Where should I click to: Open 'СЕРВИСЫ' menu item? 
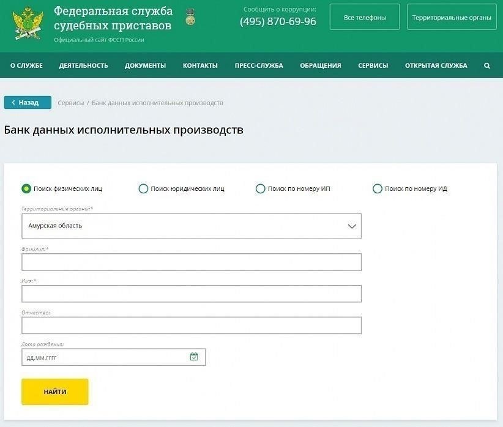coord(373,66)
